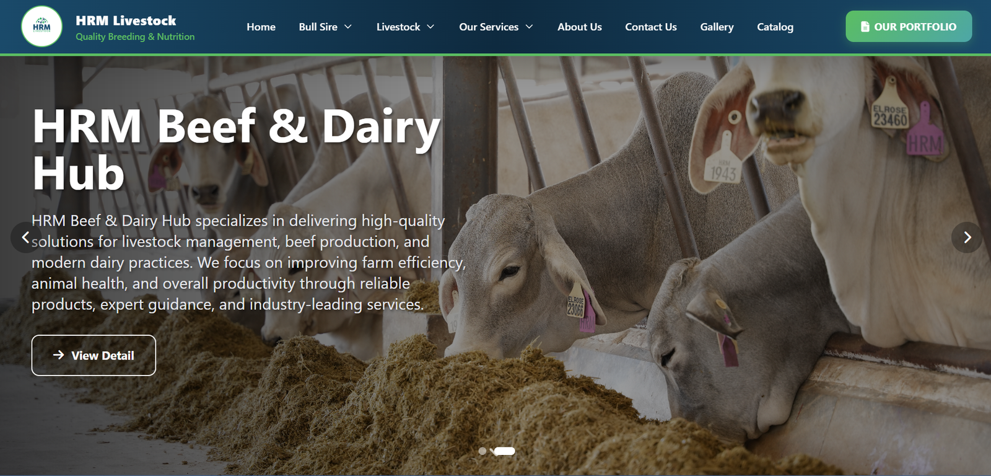Click the HRM Beef & Dairy Hub heading
The height and width of the screenshot is (476, 991).
236,150
